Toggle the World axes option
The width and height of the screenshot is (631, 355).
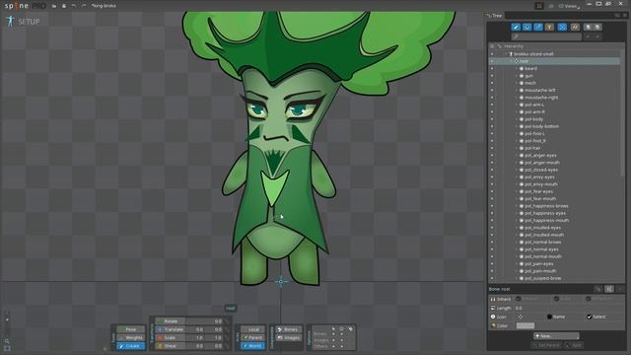[x=253, y=346]
